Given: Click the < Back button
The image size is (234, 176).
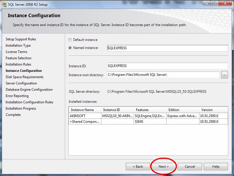Looking at the screenshot, I should click(x=138, y=167).
